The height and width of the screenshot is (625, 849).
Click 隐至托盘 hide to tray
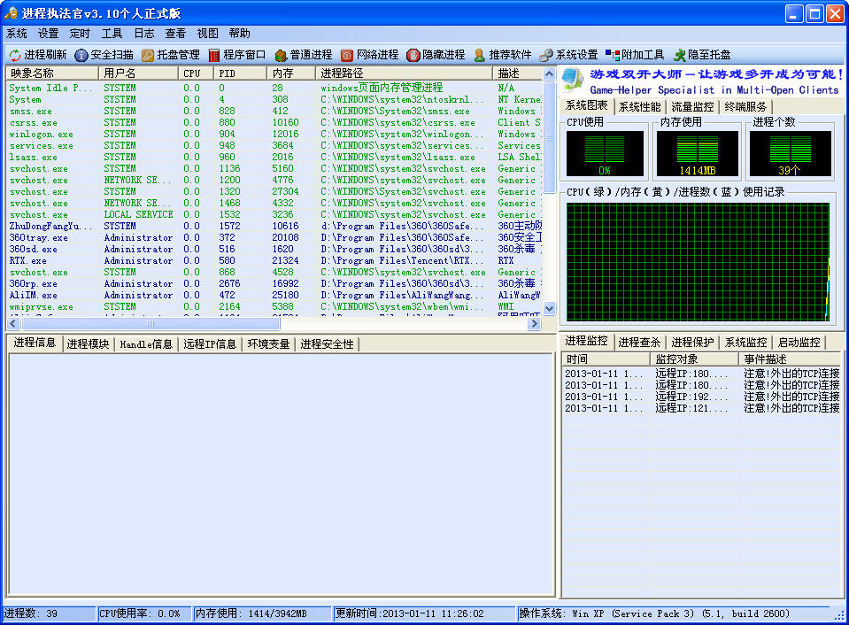coord(702,55)
